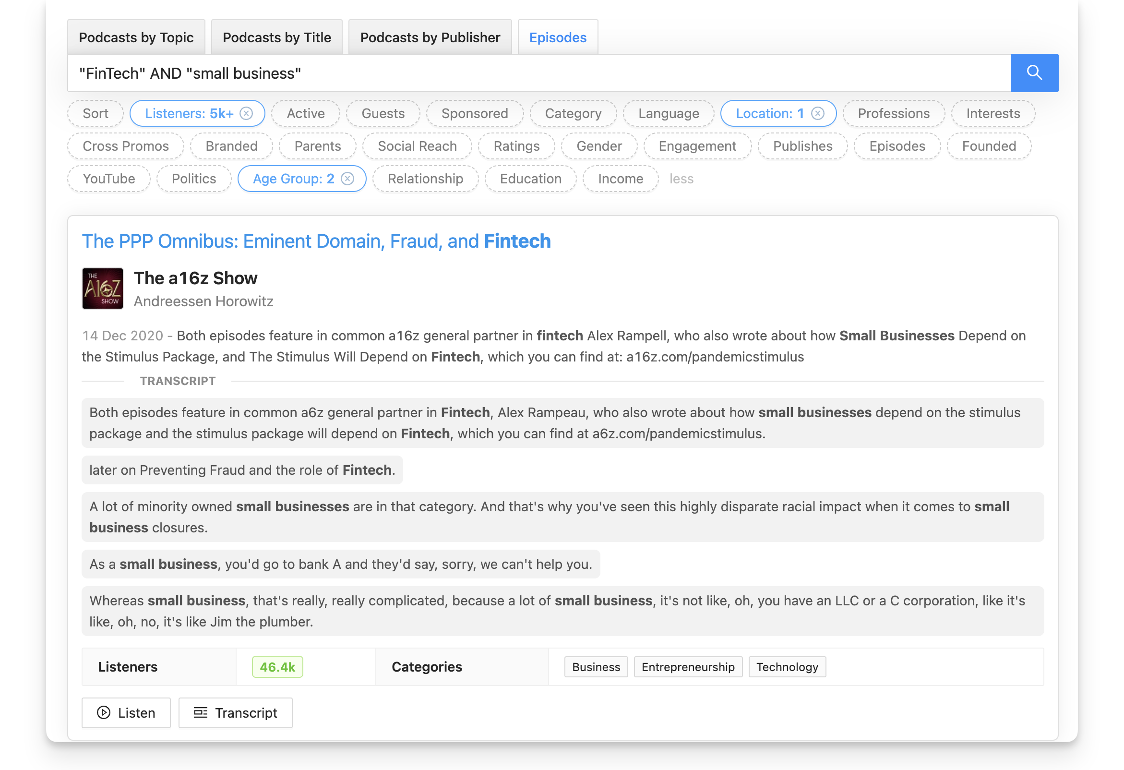Enable the YouTube filter

tap(109, 179)
